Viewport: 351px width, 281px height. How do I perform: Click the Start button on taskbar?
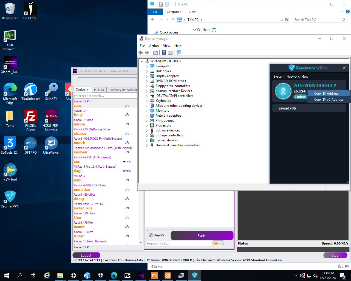(7, 275)
